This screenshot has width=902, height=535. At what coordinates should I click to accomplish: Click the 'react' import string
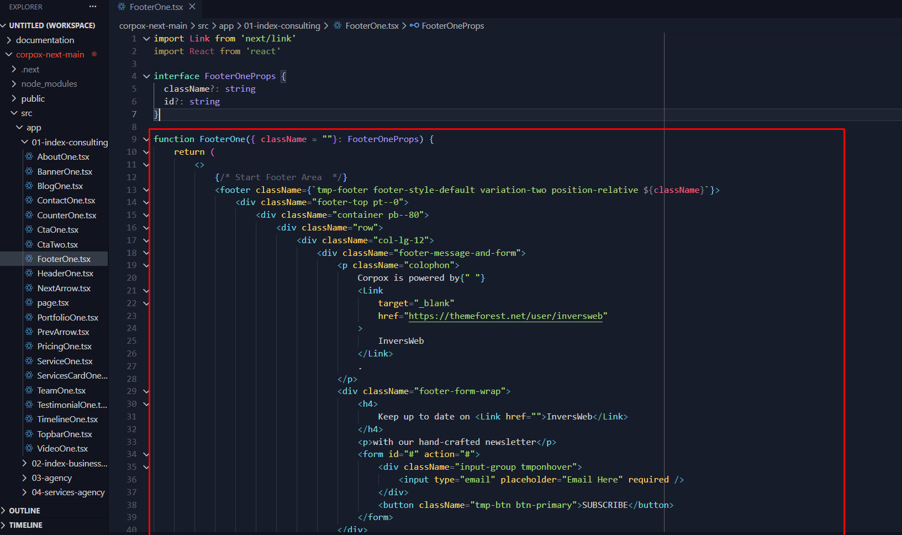click(x=263, y=51)
